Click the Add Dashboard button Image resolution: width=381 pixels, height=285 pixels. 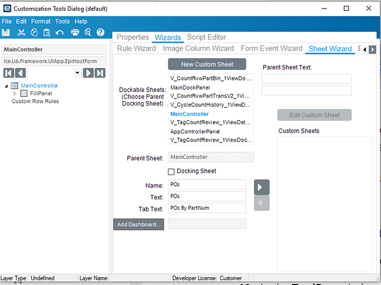pyautogui.click(x=138, y=224)
